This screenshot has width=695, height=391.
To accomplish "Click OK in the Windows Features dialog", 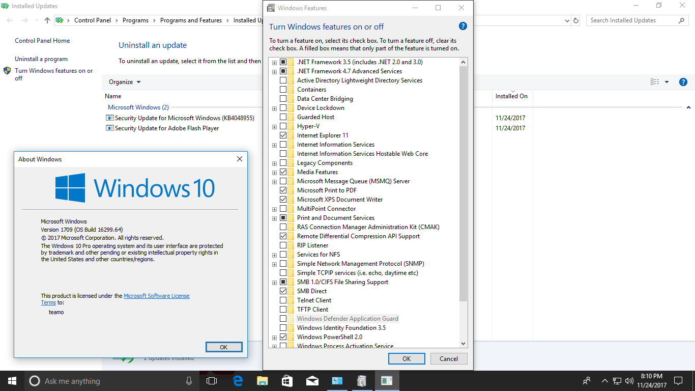I will coord(407,358).
